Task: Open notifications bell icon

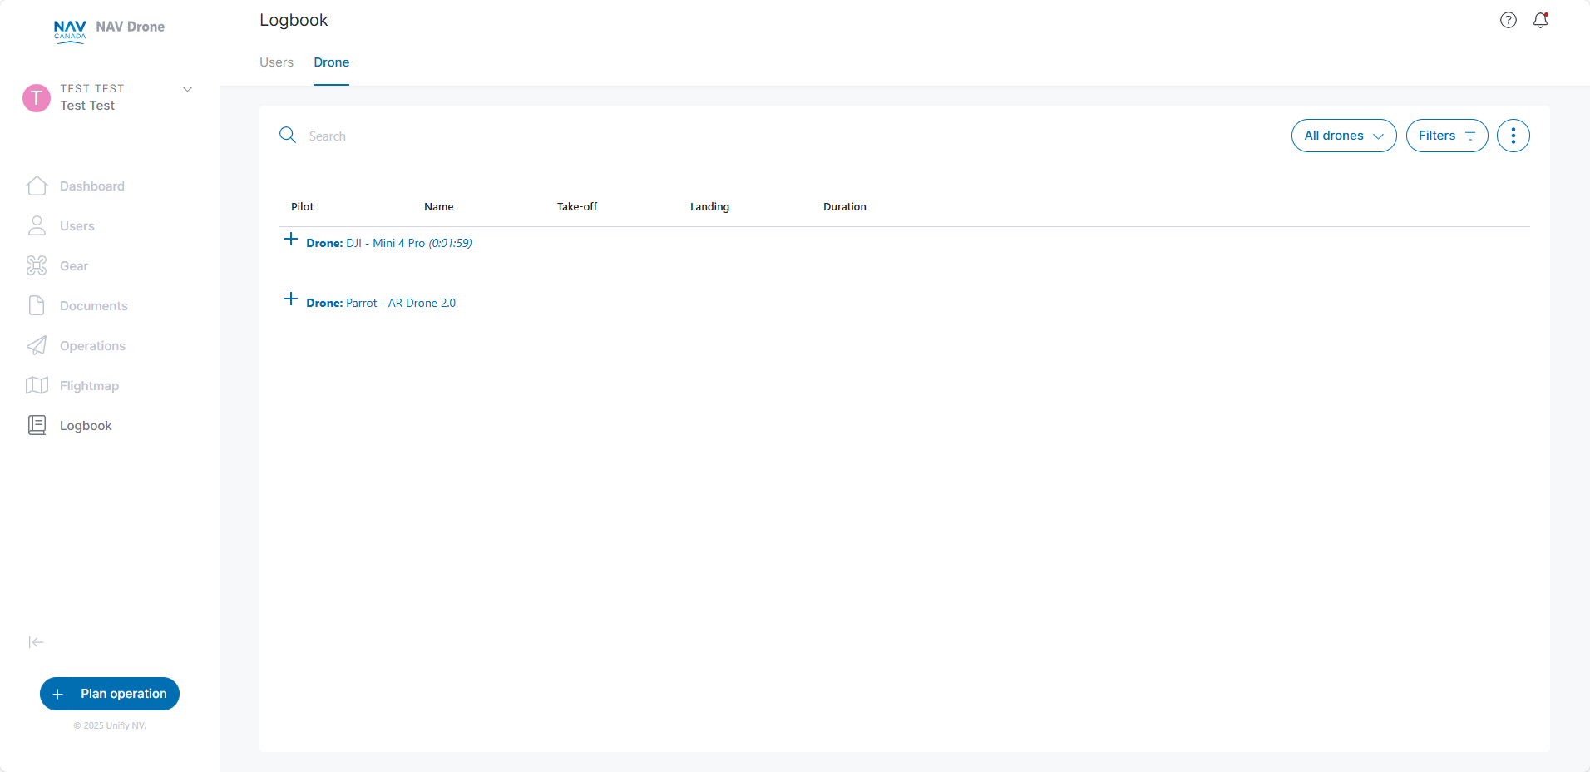Action: [x=1540, y=20]
